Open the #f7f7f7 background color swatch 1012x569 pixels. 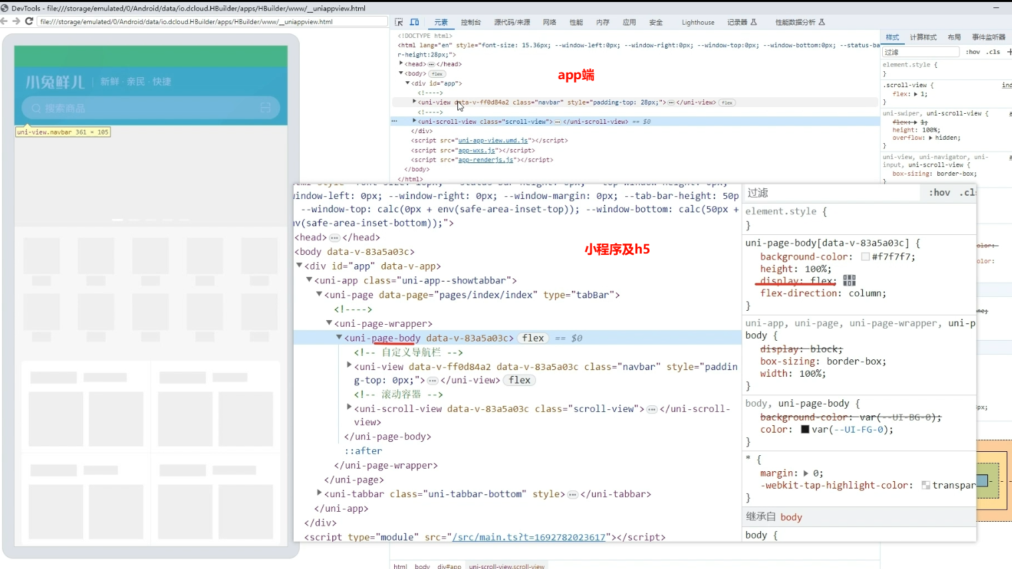[x=865, y=257]
